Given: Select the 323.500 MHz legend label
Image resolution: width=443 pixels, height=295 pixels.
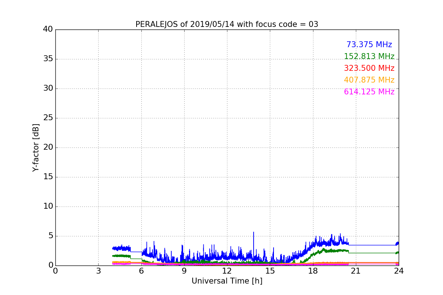Looking at the screenshot, I should [x=369, y=68].
